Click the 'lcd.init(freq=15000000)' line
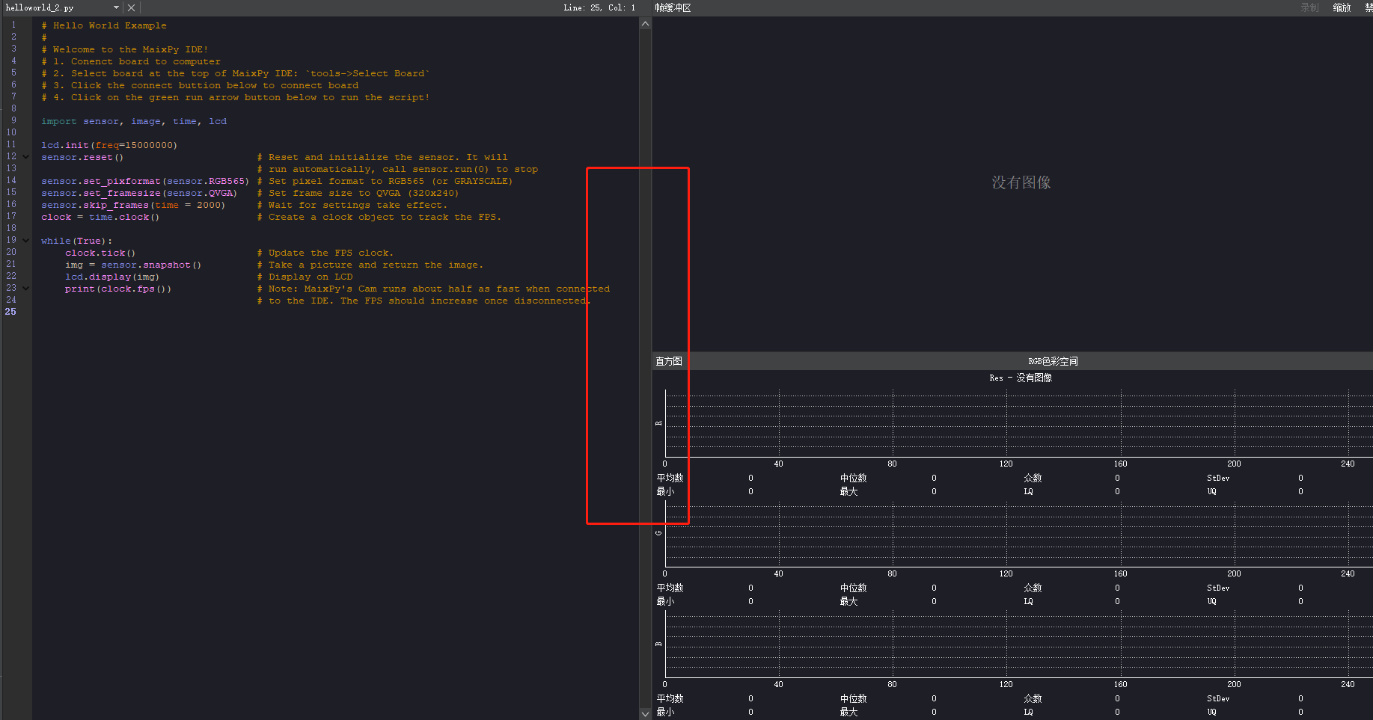This screenshot has width=1373, height=720. tap(109, 145)
